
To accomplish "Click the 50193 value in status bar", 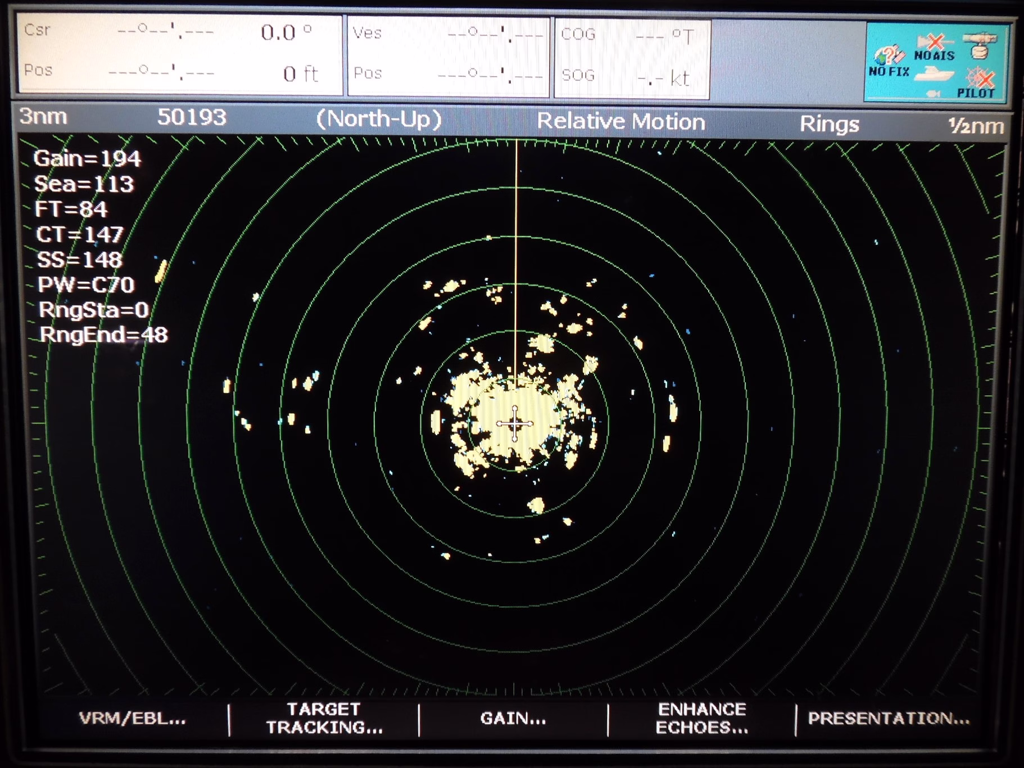I will point(192,117).
